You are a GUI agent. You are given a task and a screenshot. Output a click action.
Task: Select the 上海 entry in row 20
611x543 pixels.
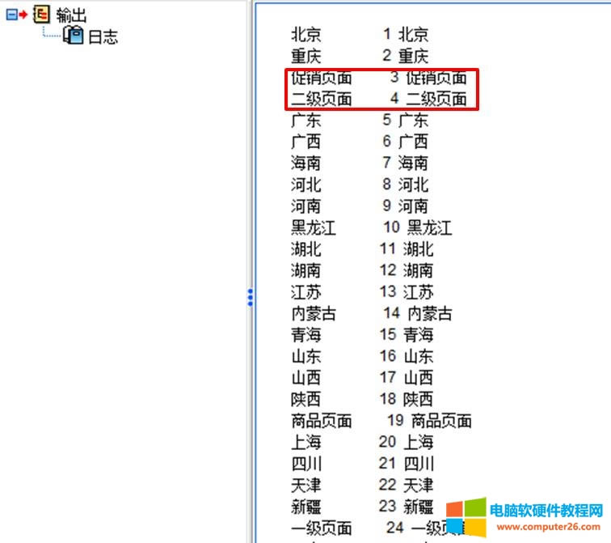[x=306, y=443]
